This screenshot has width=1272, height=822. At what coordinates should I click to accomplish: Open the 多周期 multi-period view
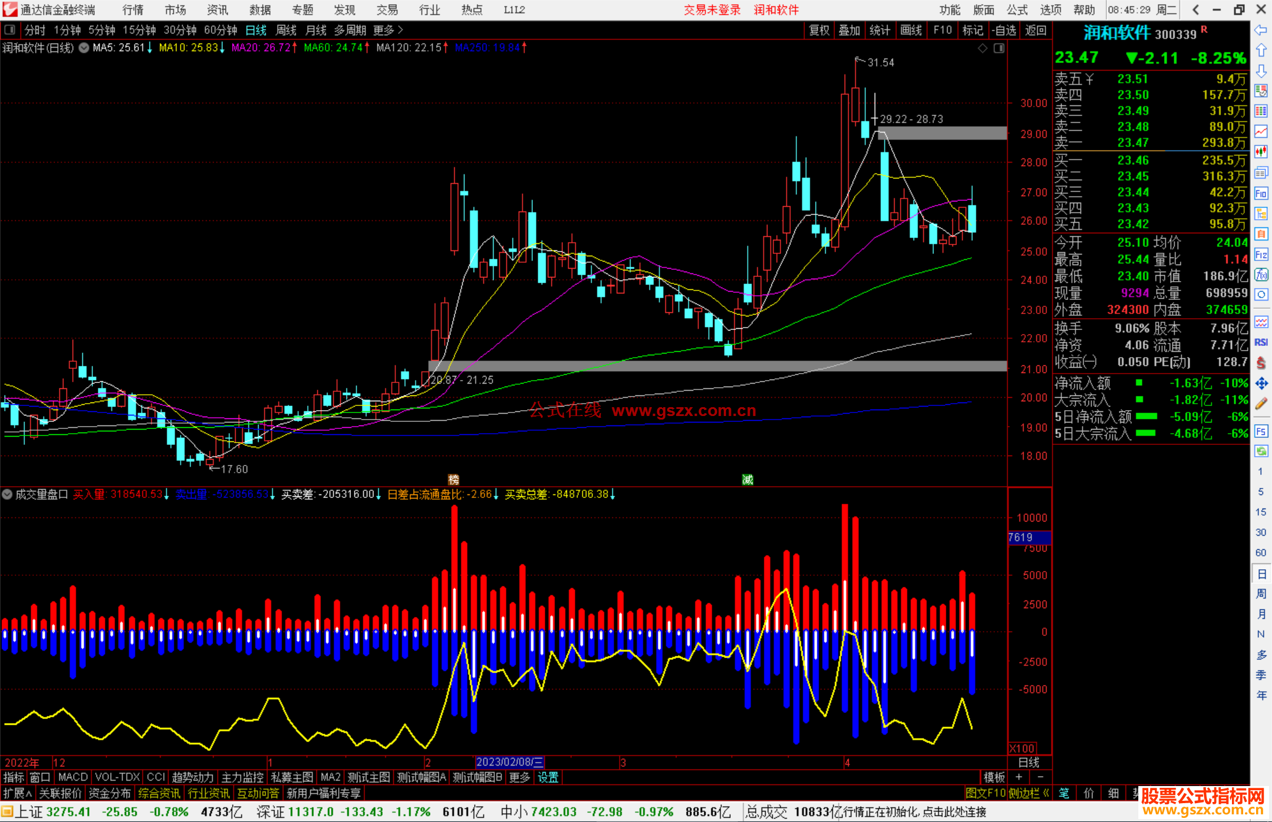(x=350, y=30)
